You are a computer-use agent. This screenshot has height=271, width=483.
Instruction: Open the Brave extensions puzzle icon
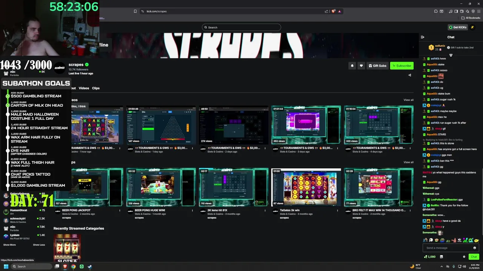436,11
